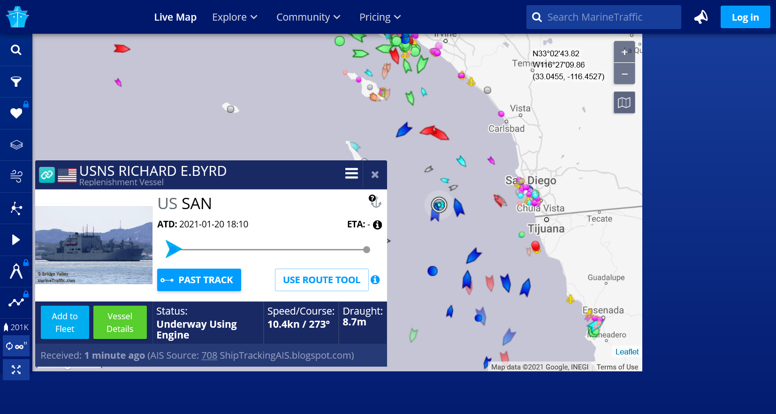Open the density maps node icon

pyautogui.click(x=16, y=208)
